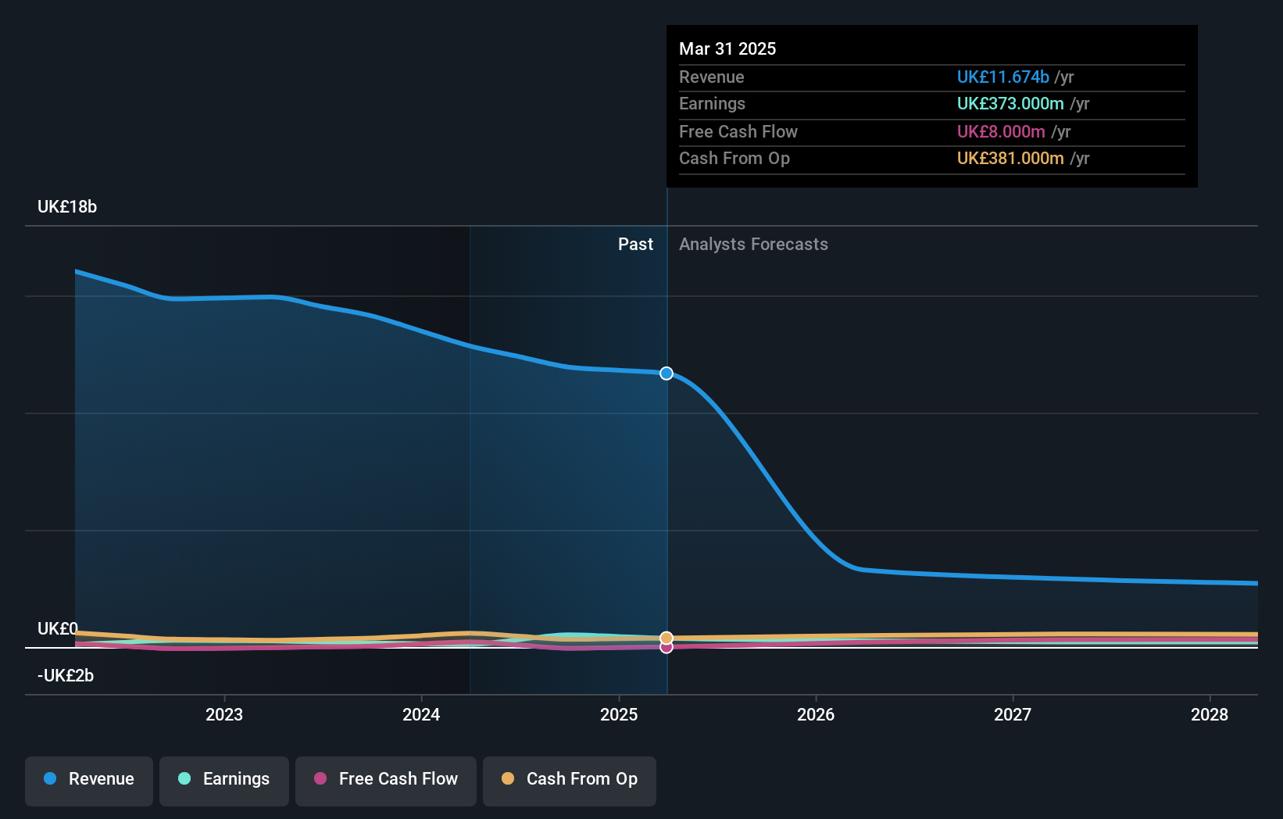The width and height of the screenshot is (1283, 819).
Task: Toggle the Free Cash Flow legend button
Action: click(x=386, y=781)
